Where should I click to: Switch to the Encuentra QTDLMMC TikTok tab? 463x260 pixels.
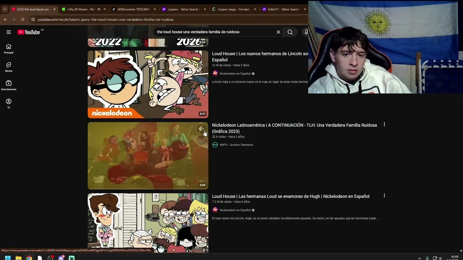(131, 9)
